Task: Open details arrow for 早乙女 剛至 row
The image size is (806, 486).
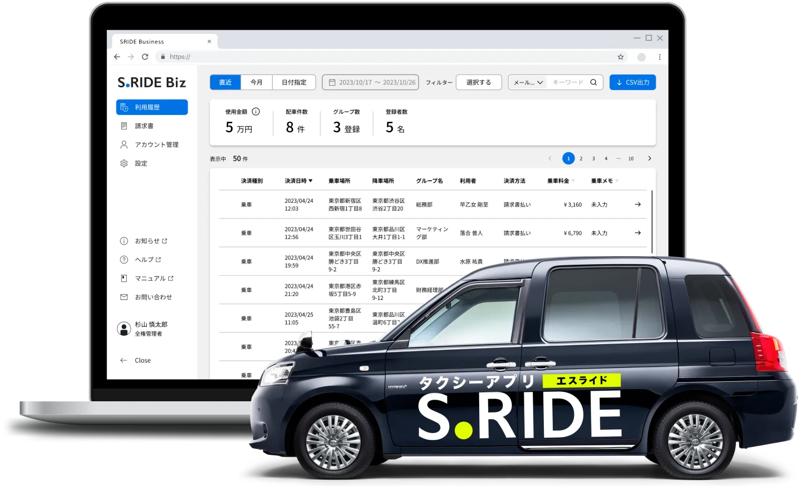Action: click(638, 204)
